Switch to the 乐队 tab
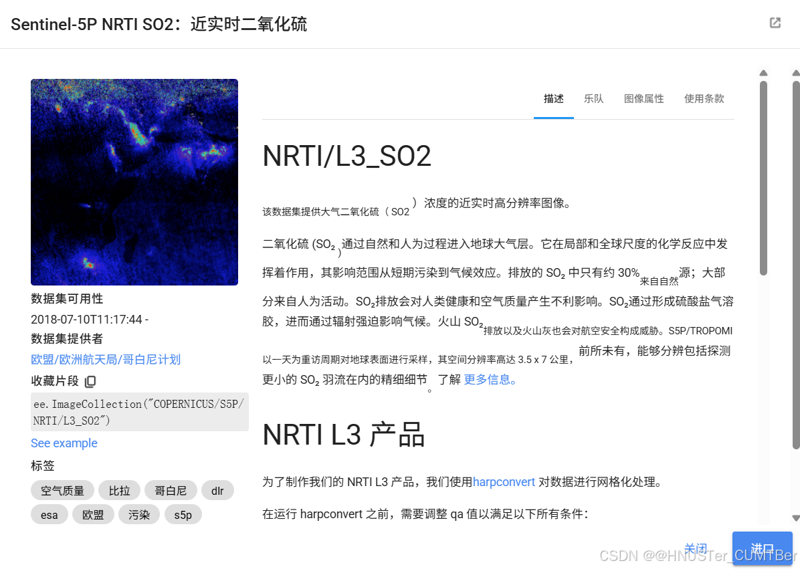This screenshot has width=800, height=569. (593, 99)
